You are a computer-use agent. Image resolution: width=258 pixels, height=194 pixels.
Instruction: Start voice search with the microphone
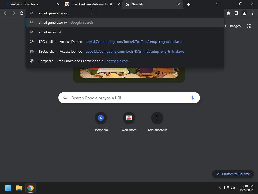pos(192,98)
